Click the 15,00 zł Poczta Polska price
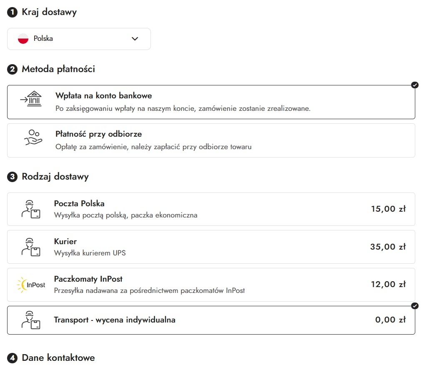424x365 pixels. point(388,209)
